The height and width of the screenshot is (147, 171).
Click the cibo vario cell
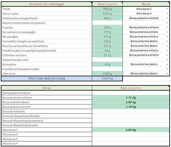pyautogui.click(x=47, y=74)
